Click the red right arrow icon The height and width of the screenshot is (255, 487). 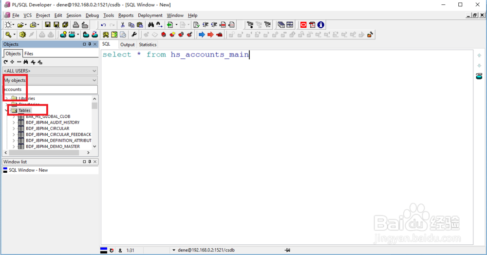point(210,35)
